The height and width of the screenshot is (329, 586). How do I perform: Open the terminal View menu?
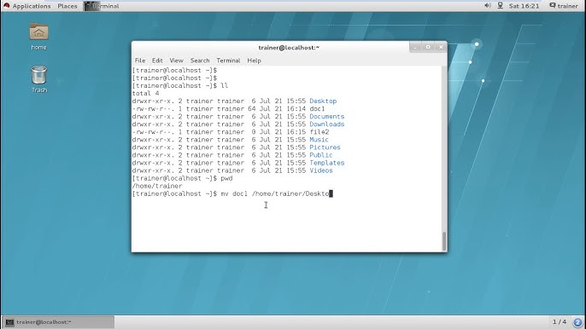coord(176,61)
